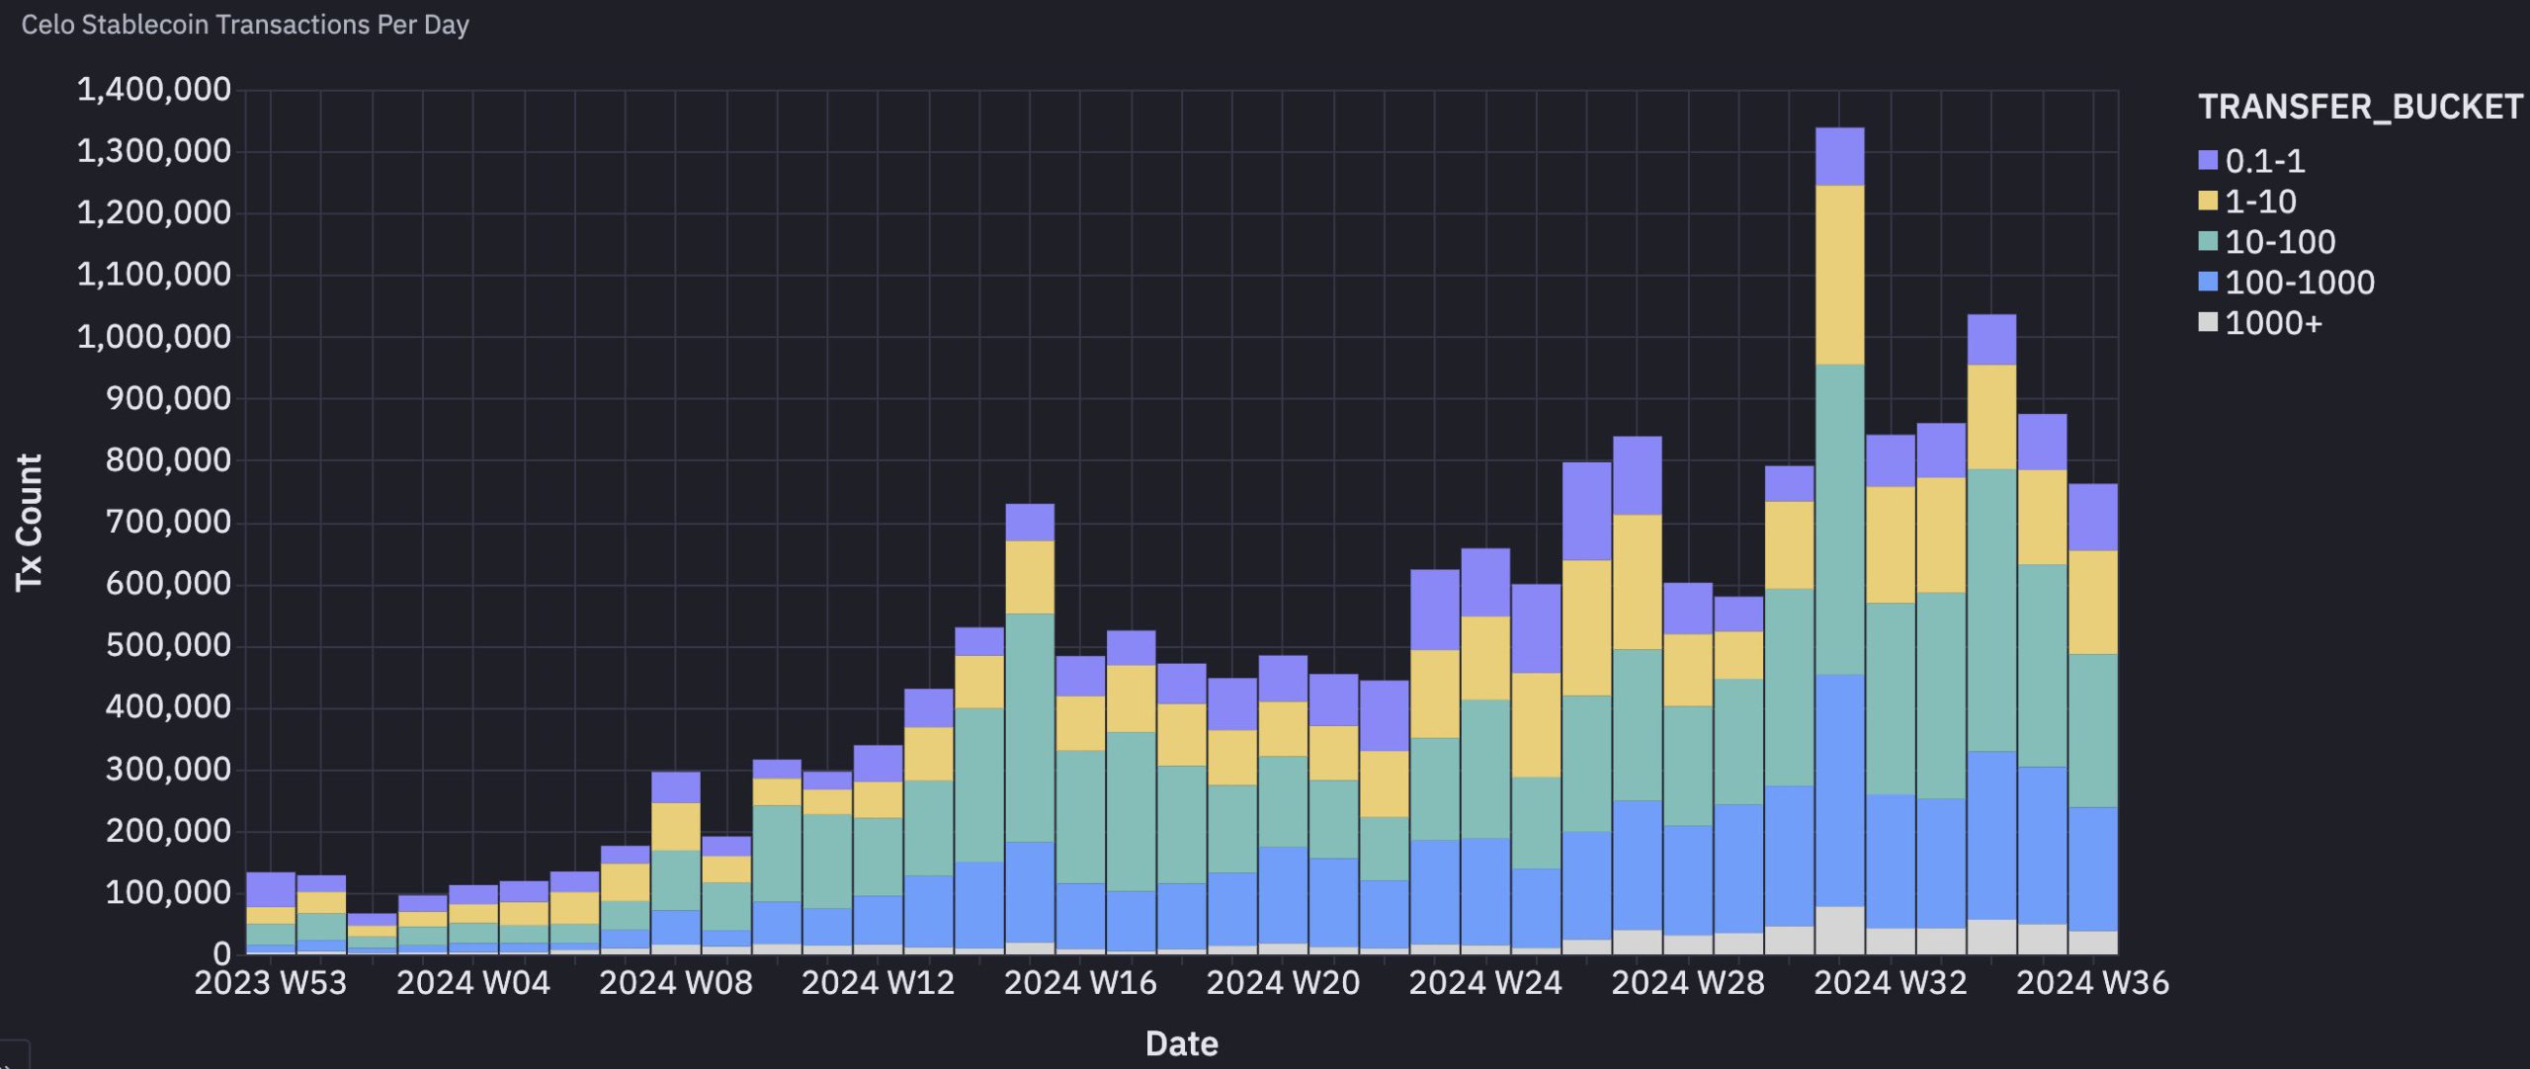Click the 1,400,000 y-axis label

[154, 90]
